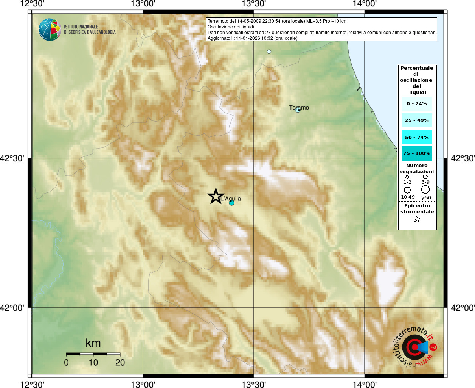Select the 25 - 49% color swatch
Image resolution: width=475 pixels, height=388 pixels.
pyautogui.click(x=417, y=120)
